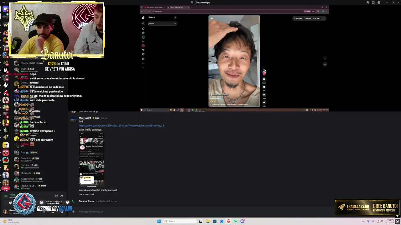This screenshot has height=225, width=401.
Task: Click the bookmark-shaped icon in Discord's title bar
Action: (x=367, y=2)
